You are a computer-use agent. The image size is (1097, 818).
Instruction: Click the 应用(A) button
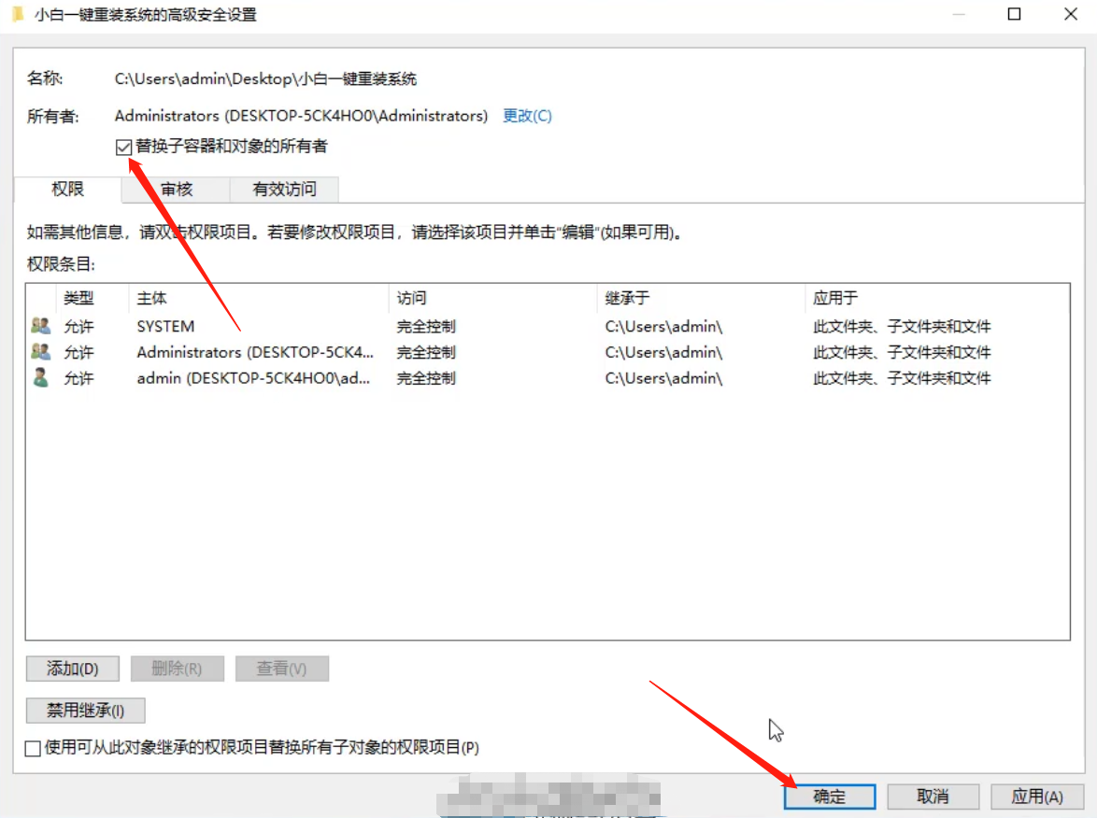coord(1036,797)
